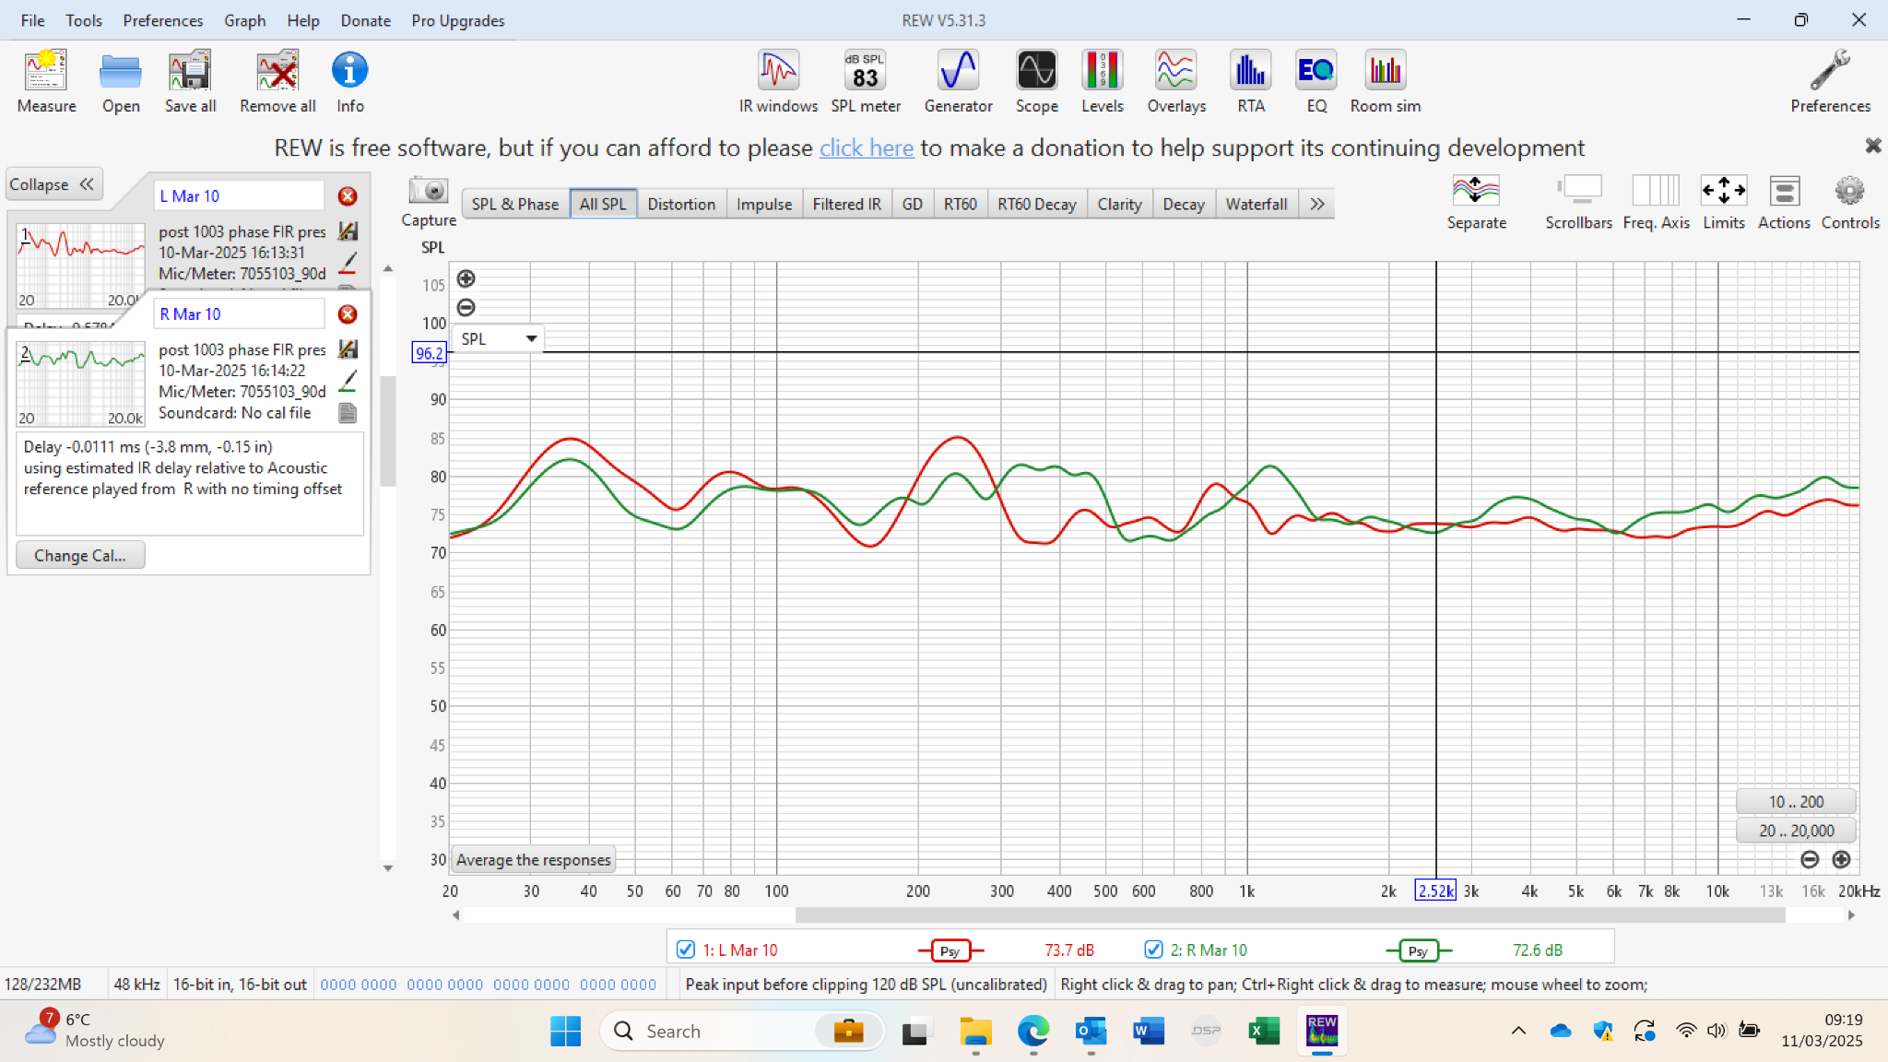The image size is (1888, 1062).
Task: Toggle Psy smoothing for R Mar 10
Action: (1419, 950)
